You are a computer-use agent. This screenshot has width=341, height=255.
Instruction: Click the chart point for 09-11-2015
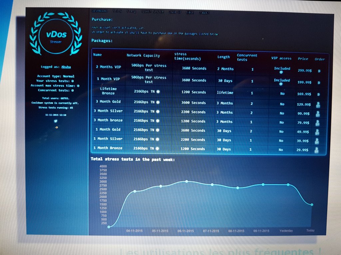(263, 185)
